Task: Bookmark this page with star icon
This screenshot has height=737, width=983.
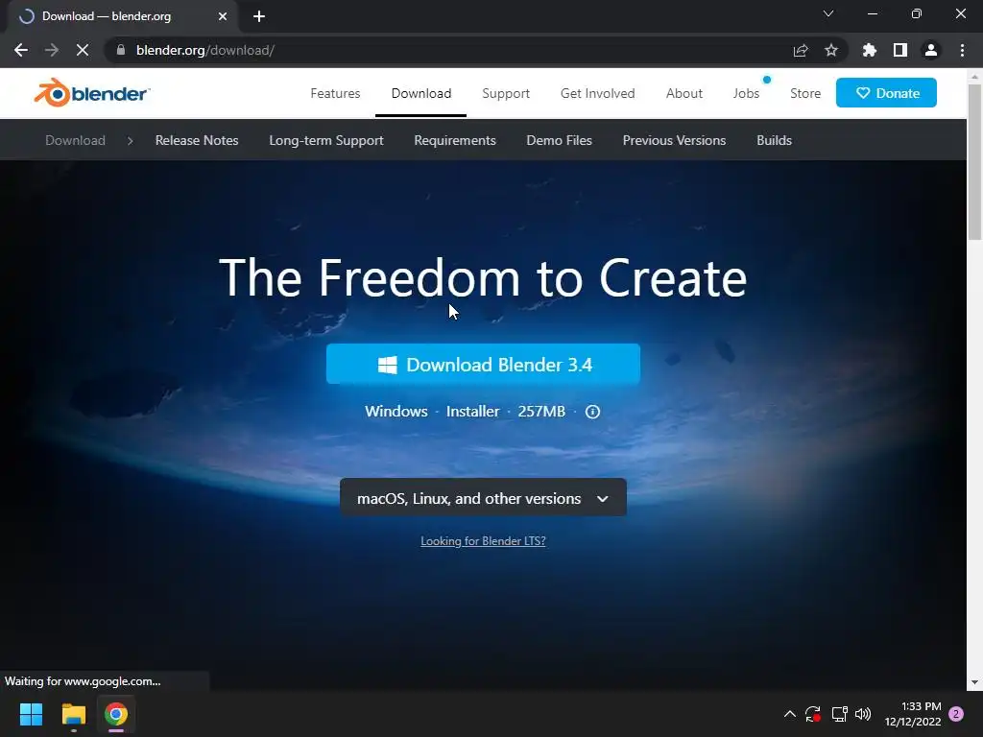Action: point(831,50)
